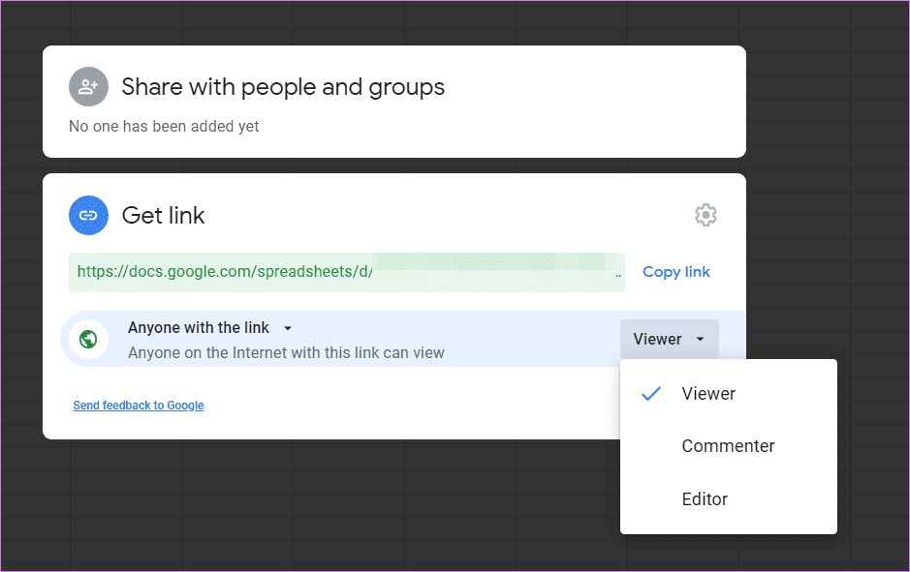Click the Anyone with the link label

(x=199, y=328)
